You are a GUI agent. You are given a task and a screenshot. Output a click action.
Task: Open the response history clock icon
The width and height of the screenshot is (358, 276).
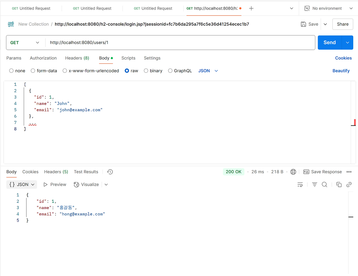110,172
